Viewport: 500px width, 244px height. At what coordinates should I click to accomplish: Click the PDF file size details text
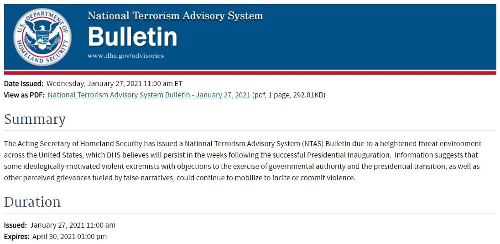pyautogui.click(x=289, y=95)
